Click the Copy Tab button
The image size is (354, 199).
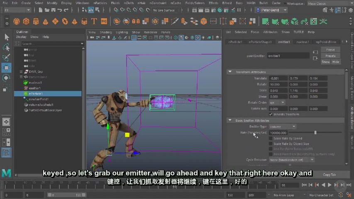[x=329, y=175]
